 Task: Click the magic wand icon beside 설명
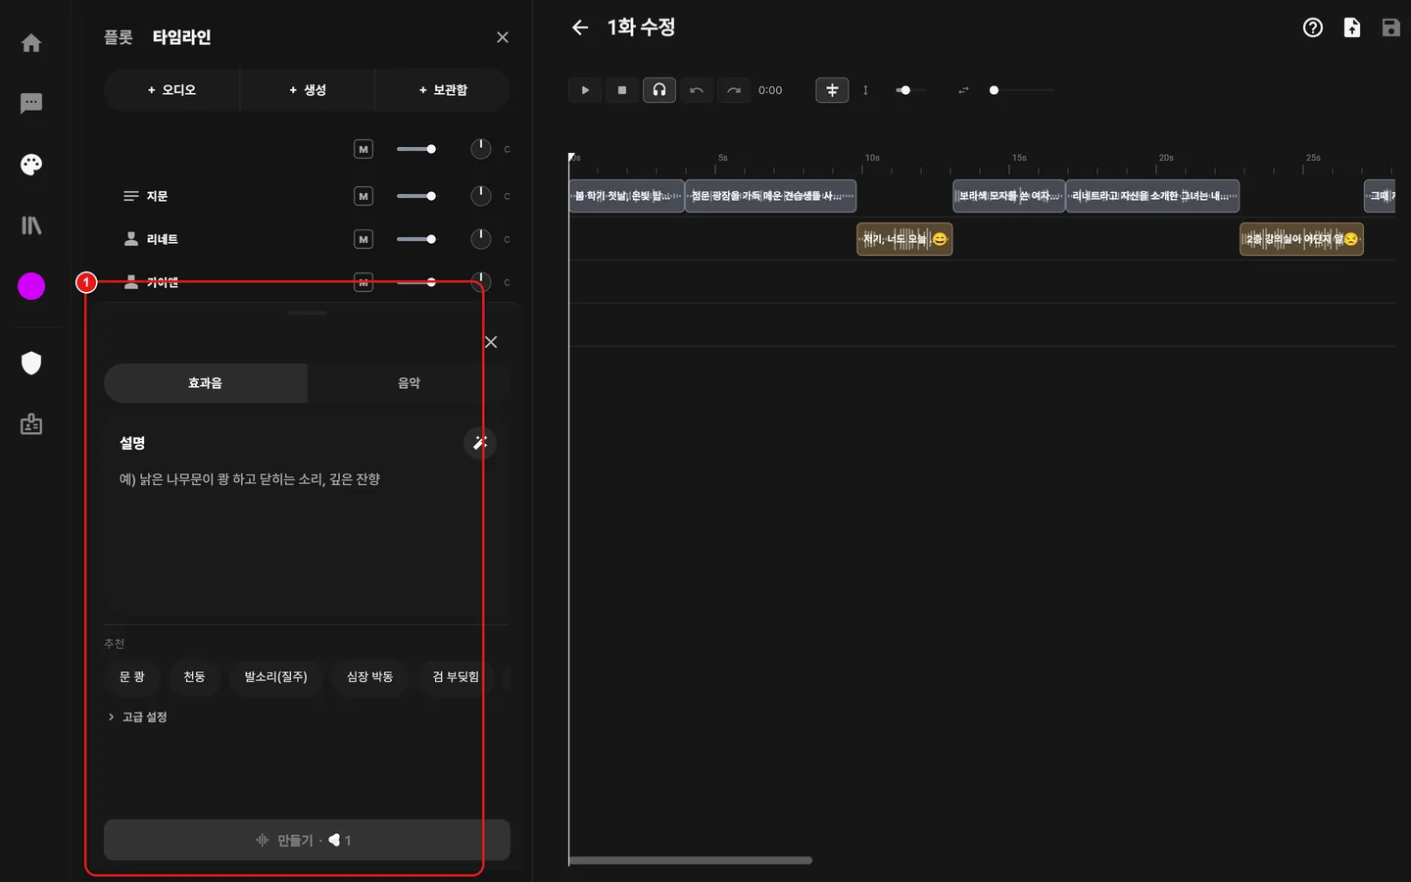click(480, 443)
